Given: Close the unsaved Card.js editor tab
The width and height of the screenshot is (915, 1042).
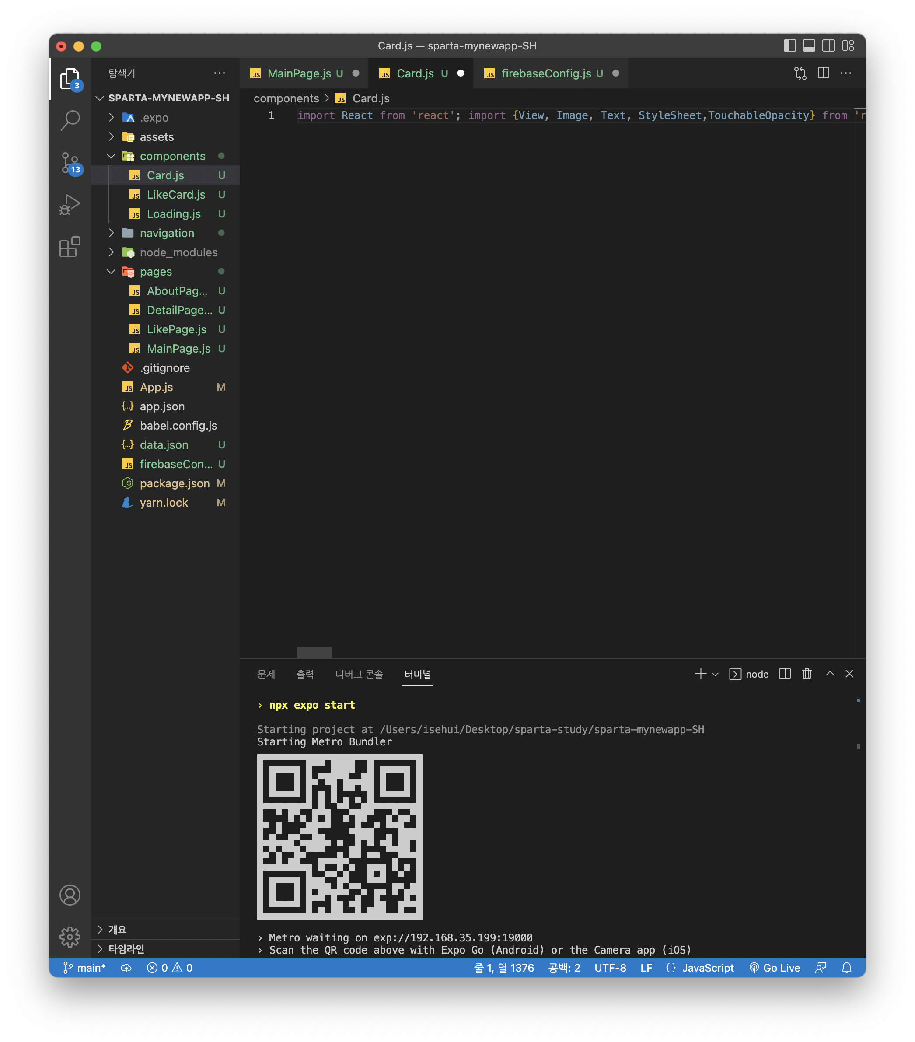Looking at the screenshot, I should coord(461,73).
